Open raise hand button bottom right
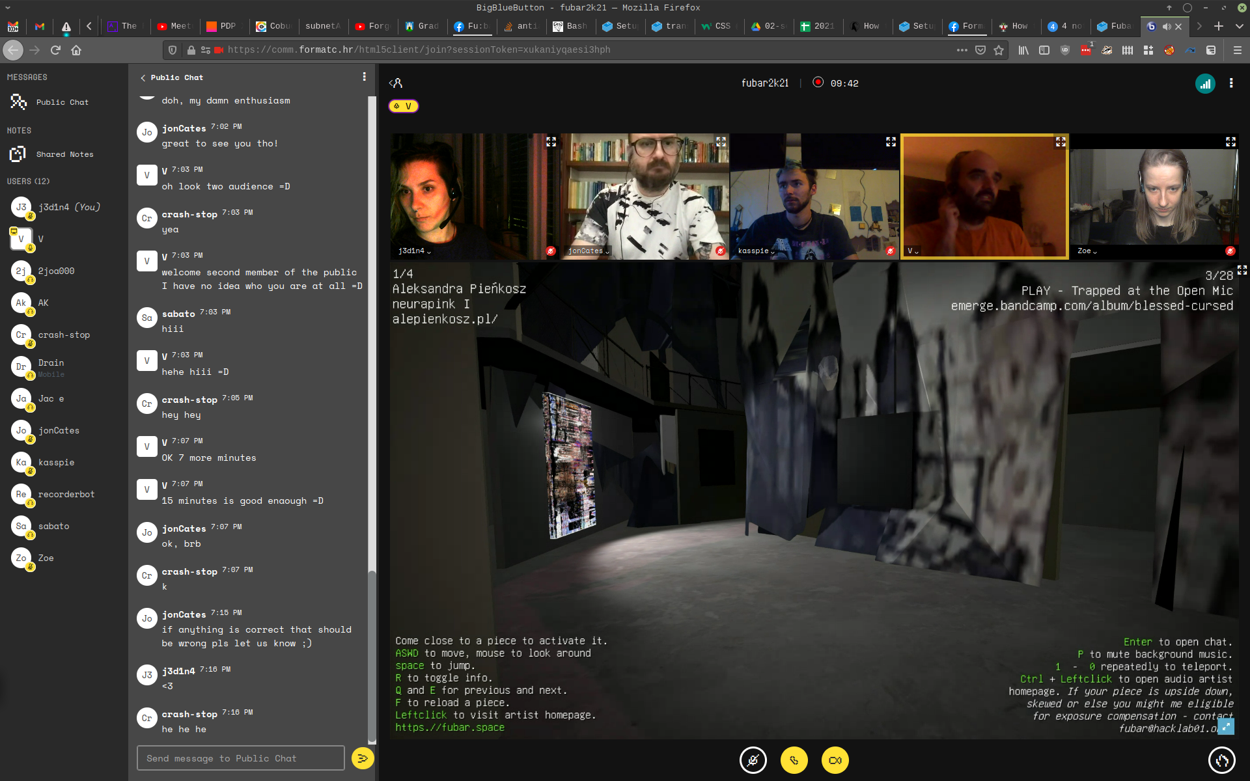This screenshot has width=1250, height=781. (1221, 760)
